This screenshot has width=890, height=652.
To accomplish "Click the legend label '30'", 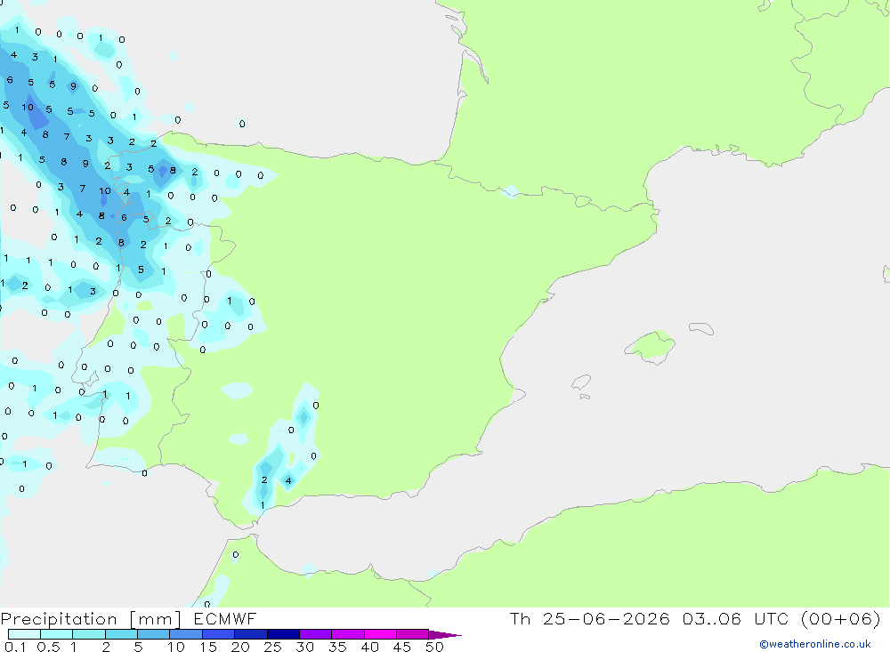I will (x=305, y=647).
